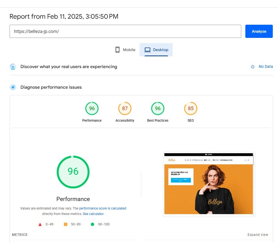Click the orange square 50-89 legend marker
Viewport: 278px width, 243px height.
coord(65,224)
